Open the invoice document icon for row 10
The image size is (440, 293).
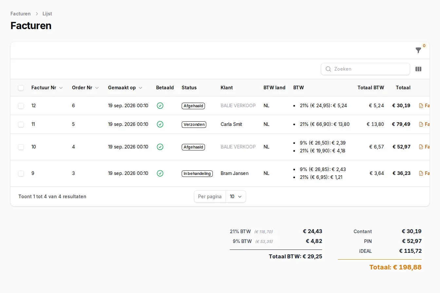[x=421, y=147]
